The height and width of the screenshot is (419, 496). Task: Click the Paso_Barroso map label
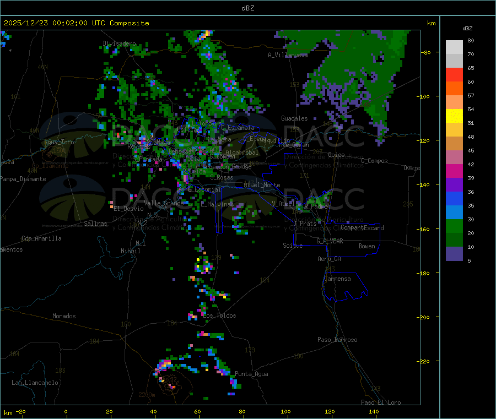[337, 340]
